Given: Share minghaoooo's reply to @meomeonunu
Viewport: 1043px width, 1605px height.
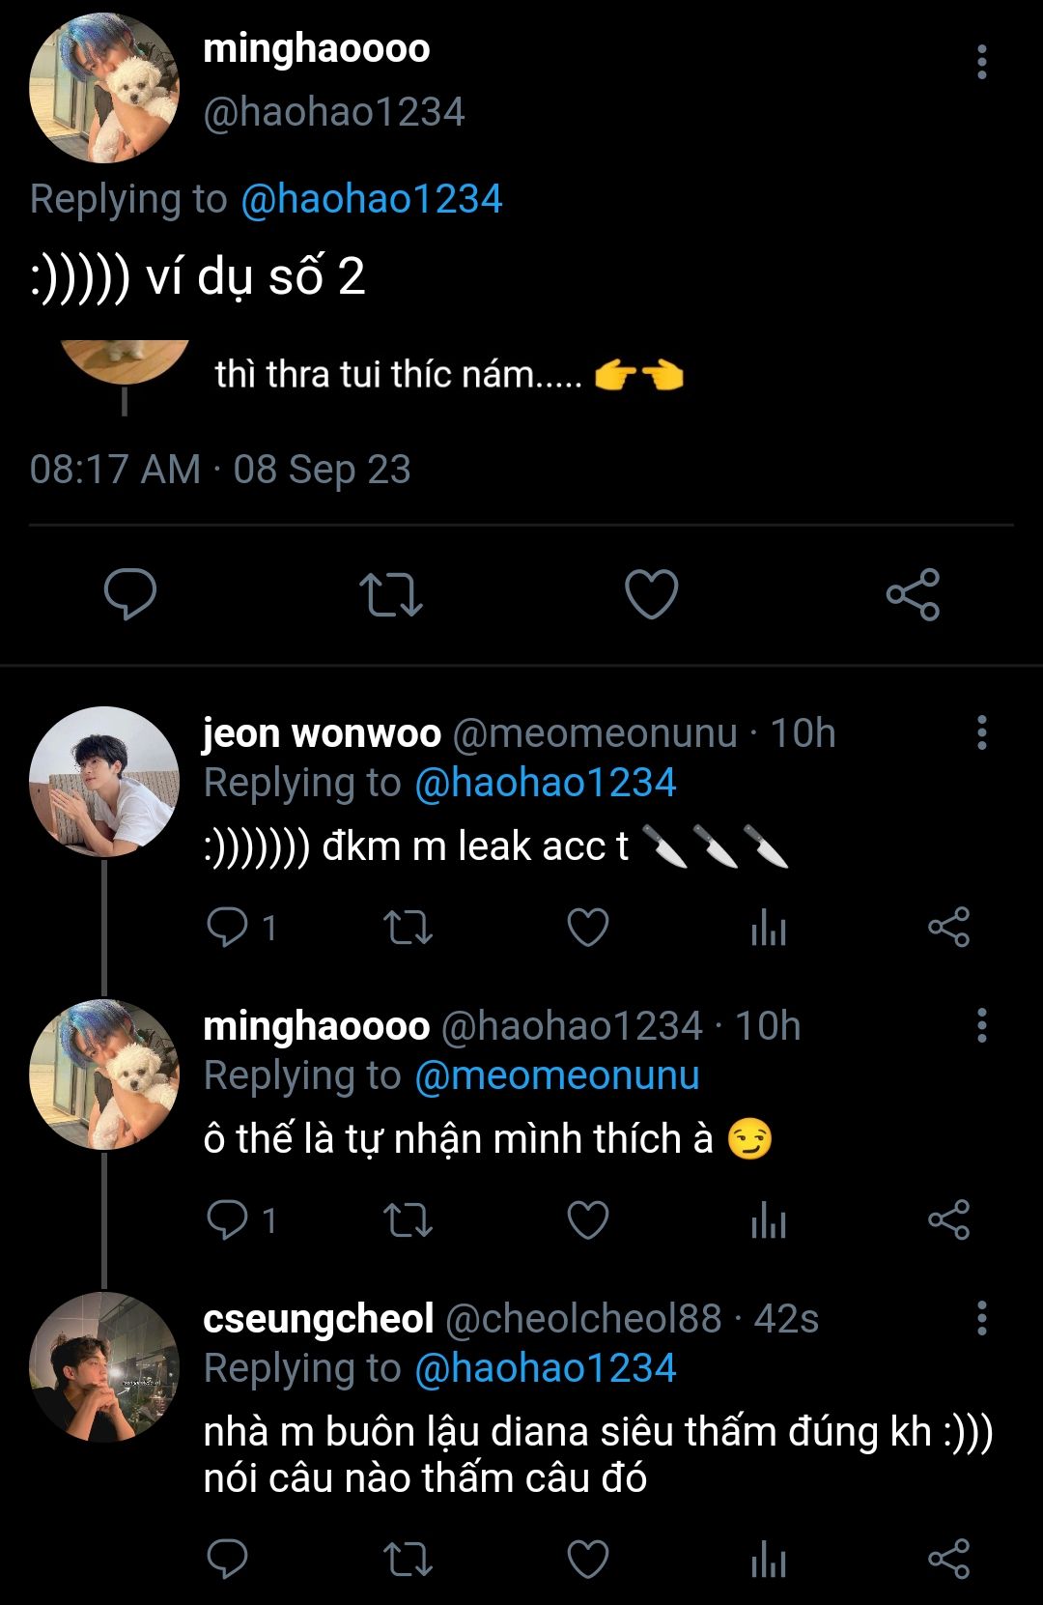Looking at the screenshot, I should point(948,1220).
